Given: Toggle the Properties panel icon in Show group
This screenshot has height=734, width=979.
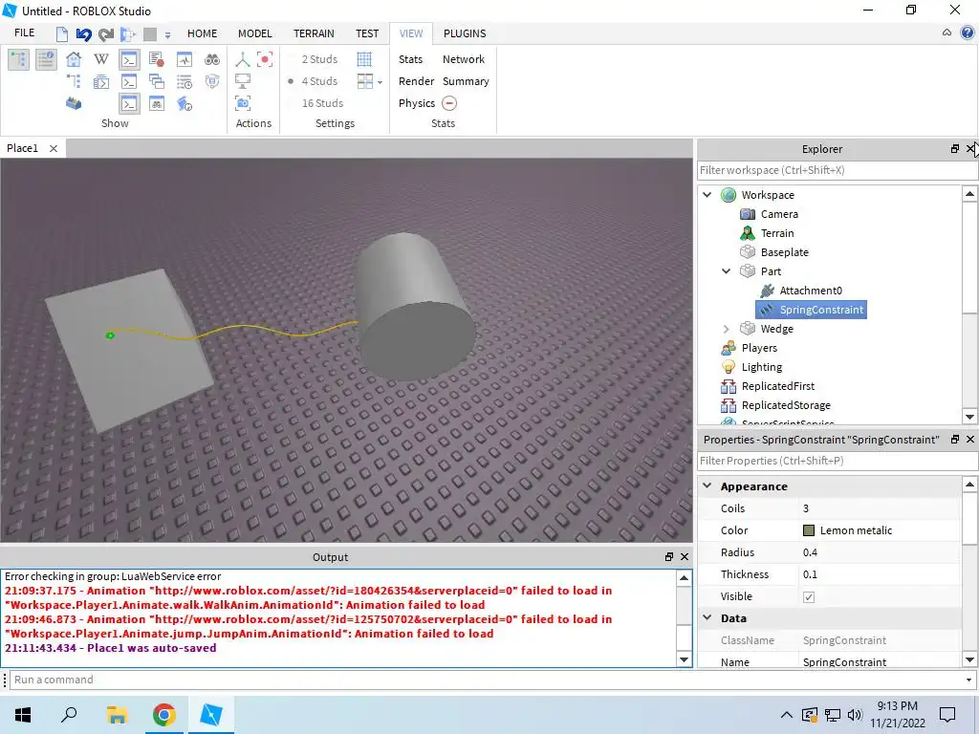Looking at the screenshot, I should (x=46, y=59).
